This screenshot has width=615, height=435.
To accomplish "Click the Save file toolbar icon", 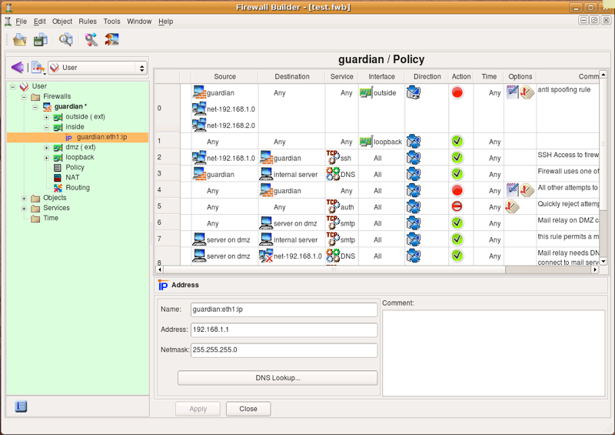I will (41, 40).
